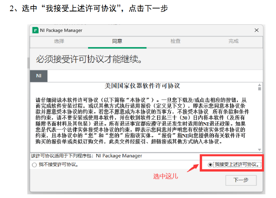The height and width of the screenshot is (198, 276).
Task: Choose 我不接受许可协议 radio button
Action: click(34, 165)
